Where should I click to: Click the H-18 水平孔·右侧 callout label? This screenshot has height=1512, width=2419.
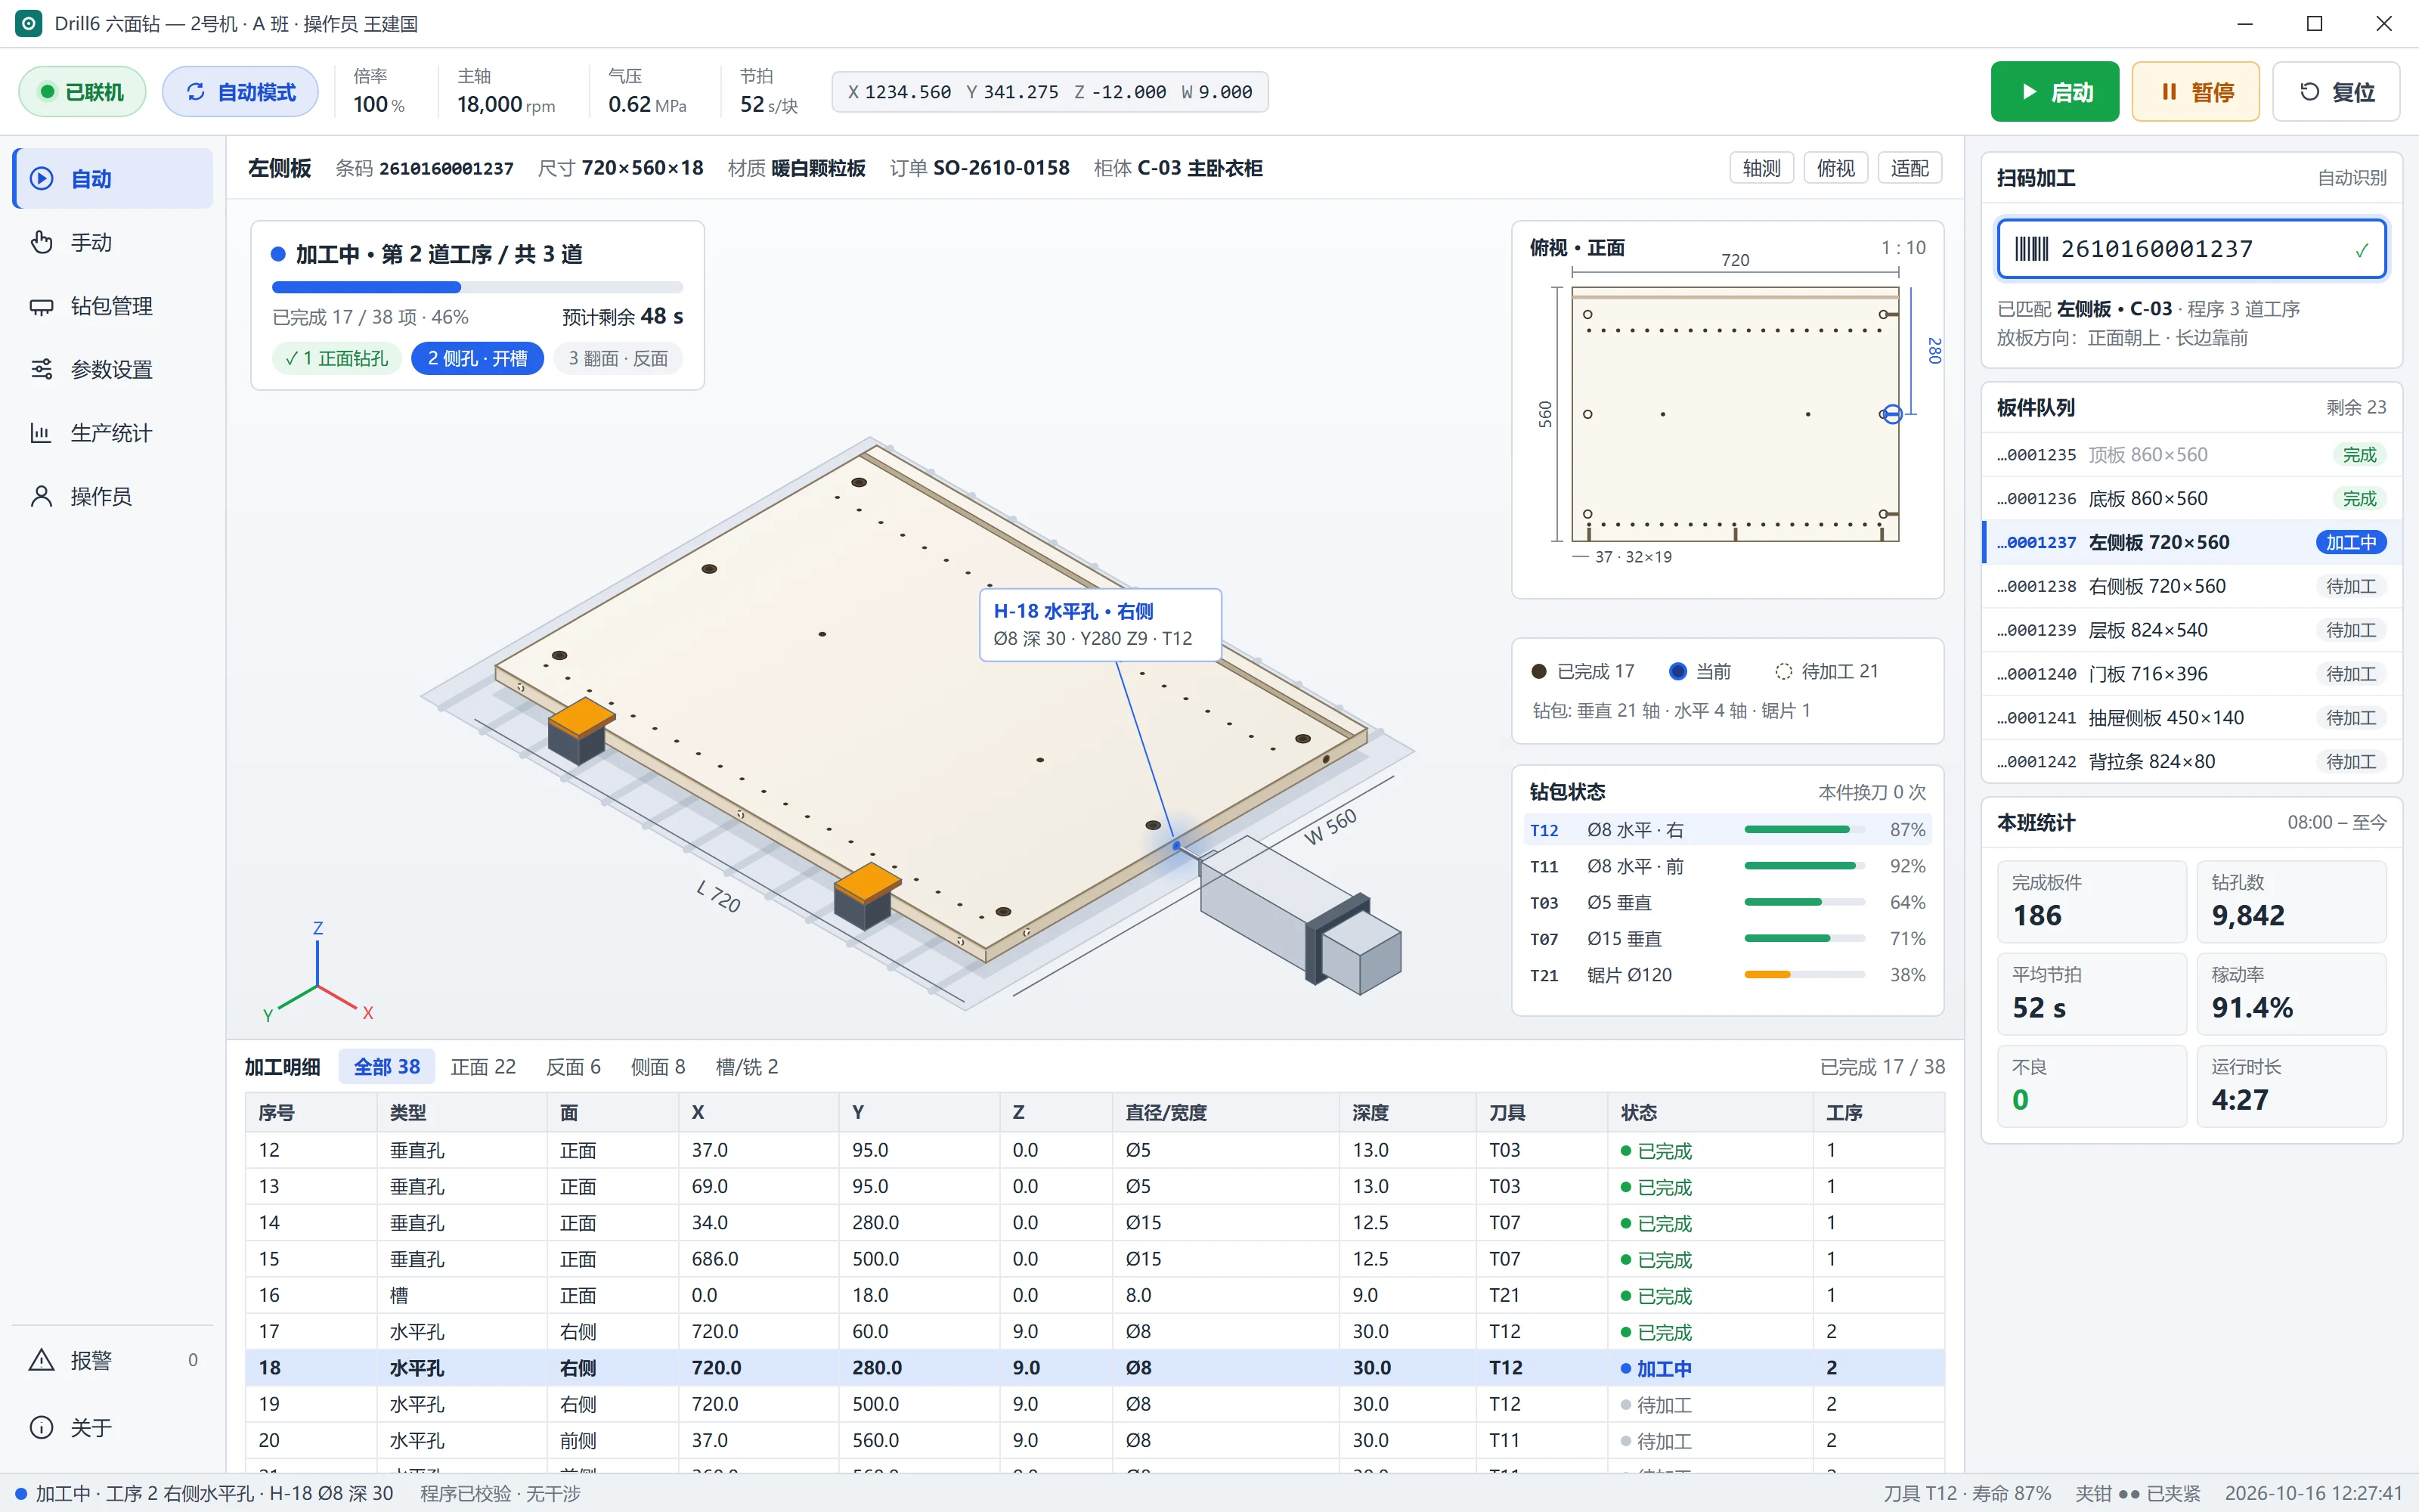[x=1100, y=625]
